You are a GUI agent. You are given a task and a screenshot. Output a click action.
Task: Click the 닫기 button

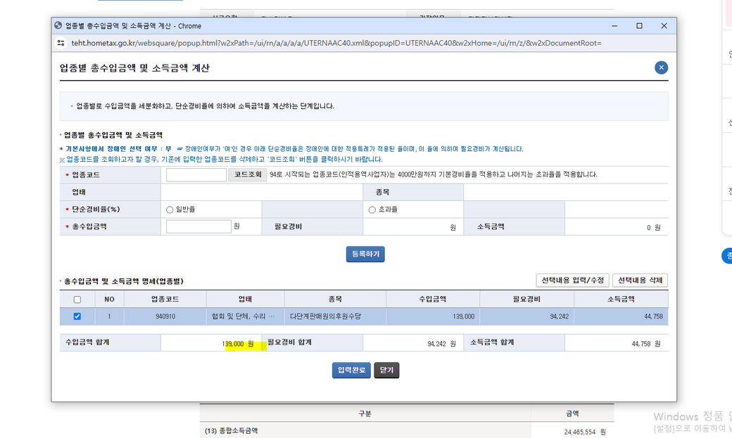[x=386, y=371]
